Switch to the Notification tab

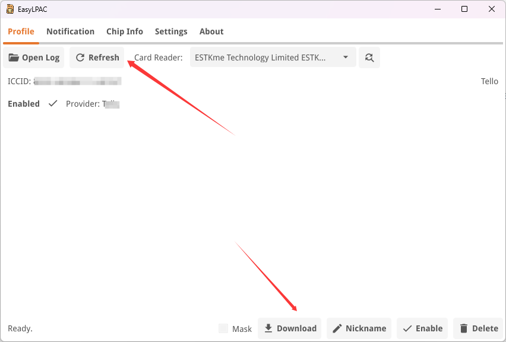click(x=70, y=31)
